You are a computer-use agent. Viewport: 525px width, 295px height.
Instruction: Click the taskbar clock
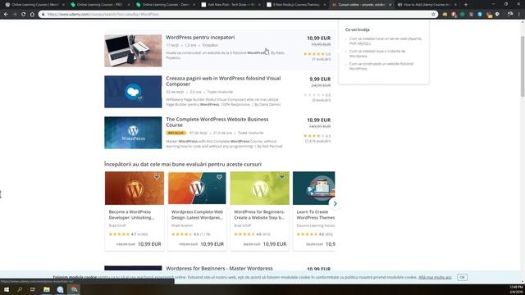(x=516, y=289)
